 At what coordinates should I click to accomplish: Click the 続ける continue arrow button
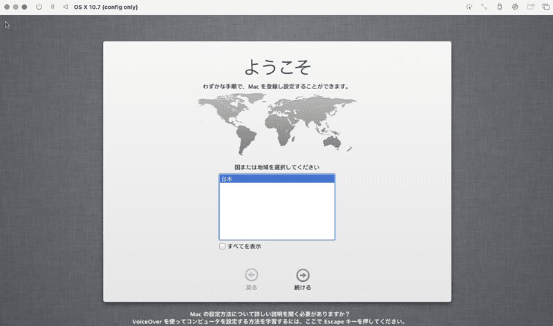303,276
